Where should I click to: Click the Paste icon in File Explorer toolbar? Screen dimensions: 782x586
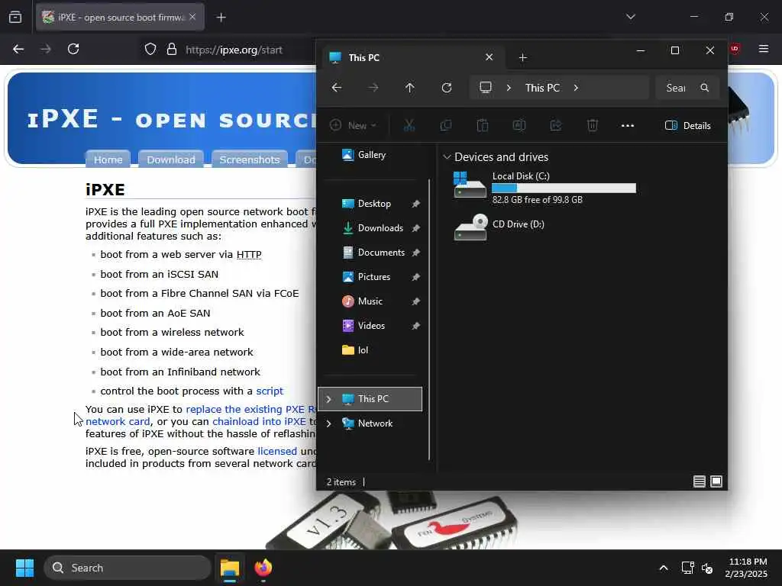point(483,126)
